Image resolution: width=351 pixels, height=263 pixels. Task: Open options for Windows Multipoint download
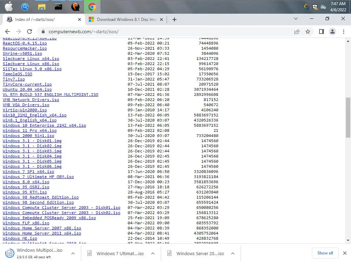(x=73, y=253)
